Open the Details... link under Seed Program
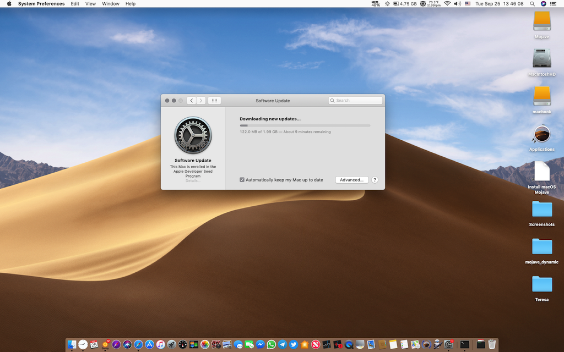This screenshot has width=564, height=352. point(193,180)
